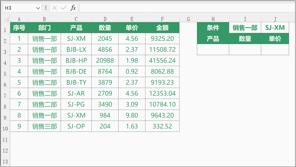This screenshot has width=296, height=167.
Task: Click unit price cell 0.92
Action: (132, 71)
